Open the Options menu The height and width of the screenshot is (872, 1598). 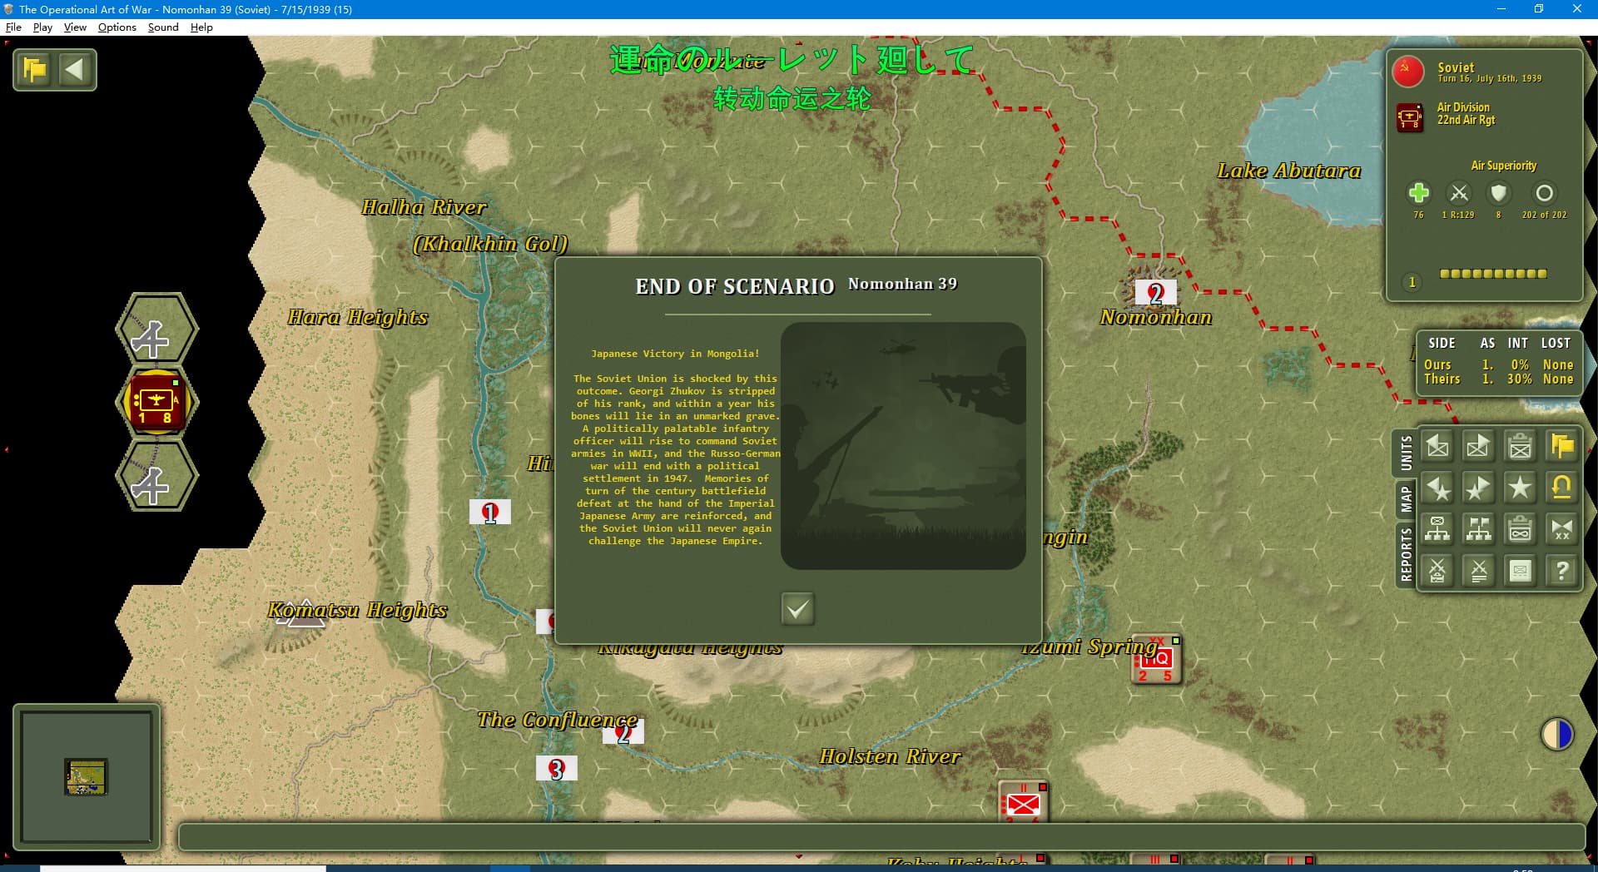[x=117, y=27]
